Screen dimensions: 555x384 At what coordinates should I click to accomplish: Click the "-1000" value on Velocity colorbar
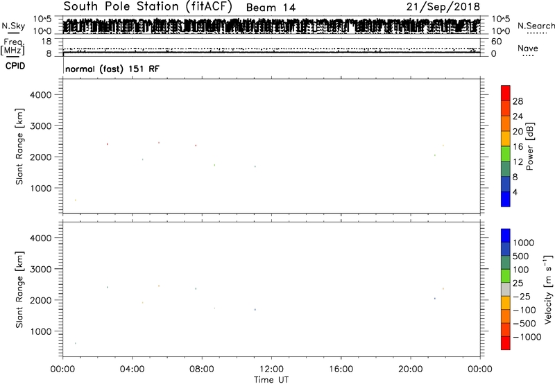point(527,337)
